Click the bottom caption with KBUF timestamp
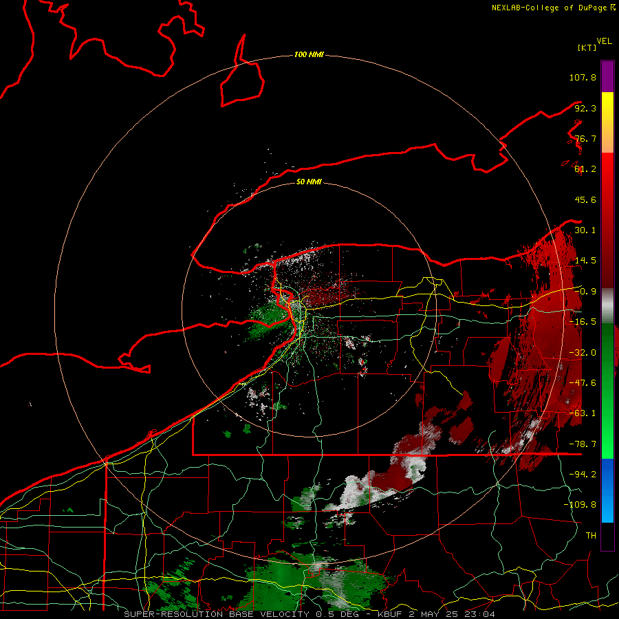 click(x=309, y=614)
